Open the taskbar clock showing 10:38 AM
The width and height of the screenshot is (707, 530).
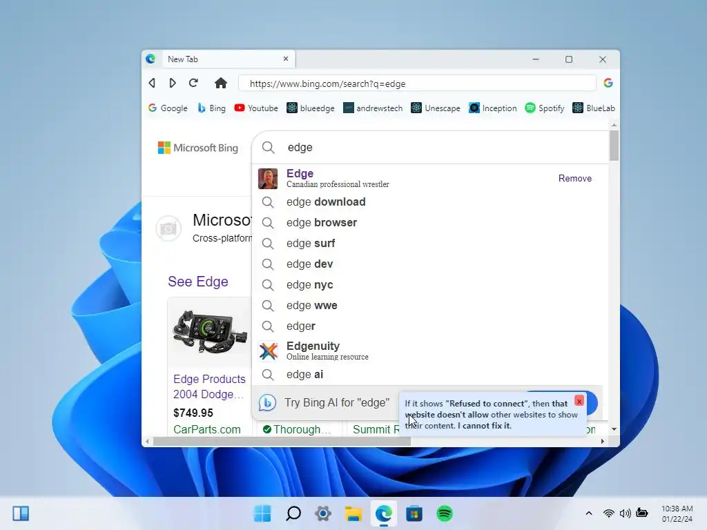[x=677, y=513]
